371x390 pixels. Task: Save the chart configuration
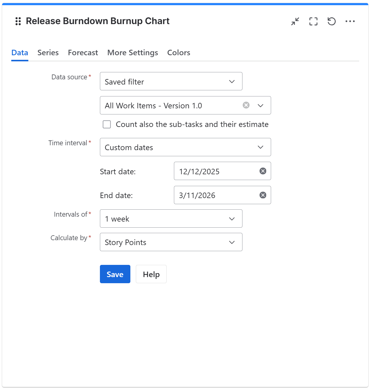tap(115, 274)
